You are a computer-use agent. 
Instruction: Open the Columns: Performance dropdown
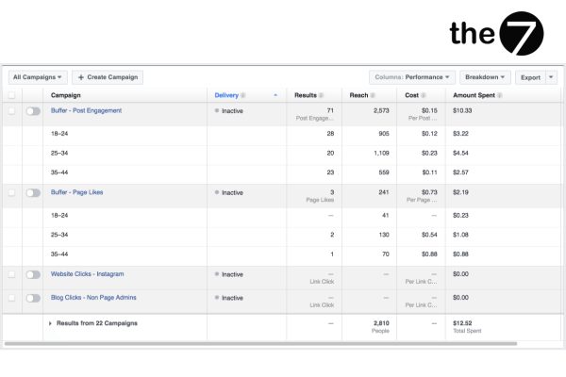point(411,77)
